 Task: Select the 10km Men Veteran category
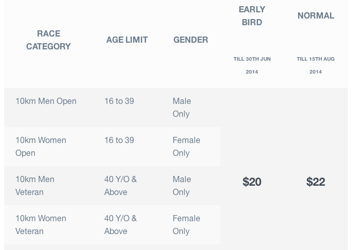pyautogui.click(x=35, y=186)
